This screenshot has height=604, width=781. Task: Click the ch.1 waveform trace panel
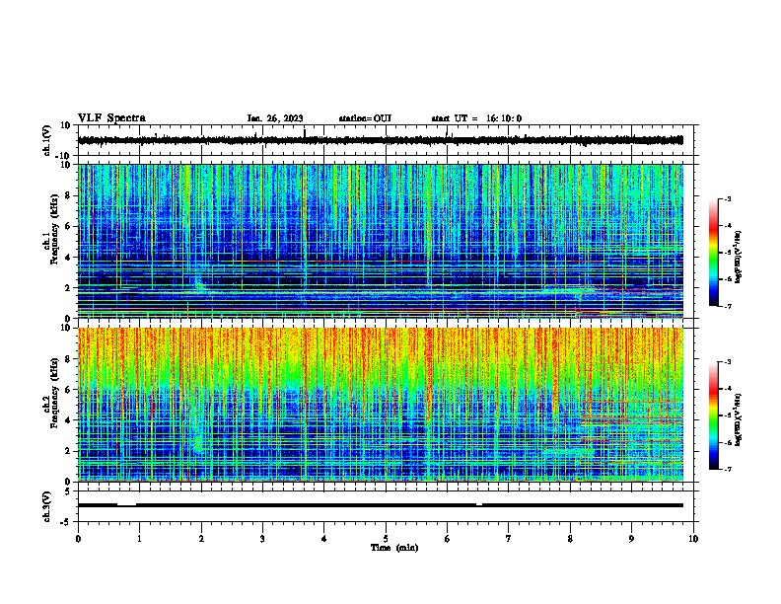pyautogui.click(x=386, y=140)
